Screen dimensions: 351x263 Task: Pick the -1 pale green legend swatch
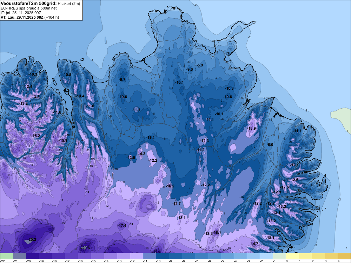pyautogui.click(x=279, y=256)
